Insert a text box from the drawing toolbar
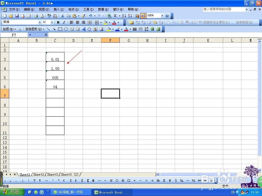 [x=72, y=29]
